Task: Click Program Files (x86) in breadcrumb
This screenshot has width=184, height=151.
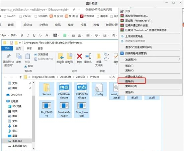Action: [x=43, y=77]
